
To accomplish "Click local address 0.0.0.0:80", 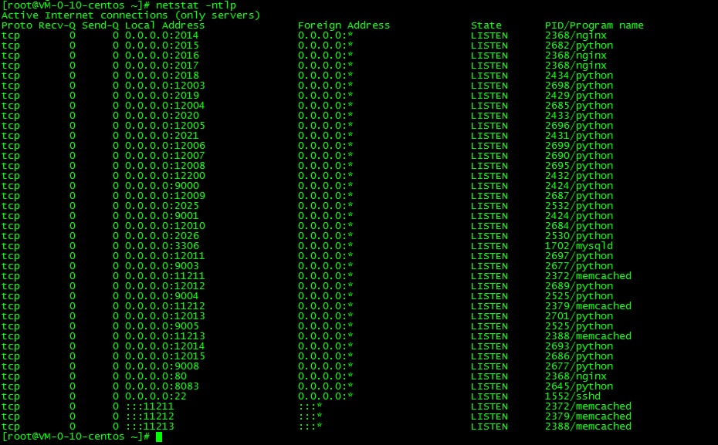I will click(156, 376).
